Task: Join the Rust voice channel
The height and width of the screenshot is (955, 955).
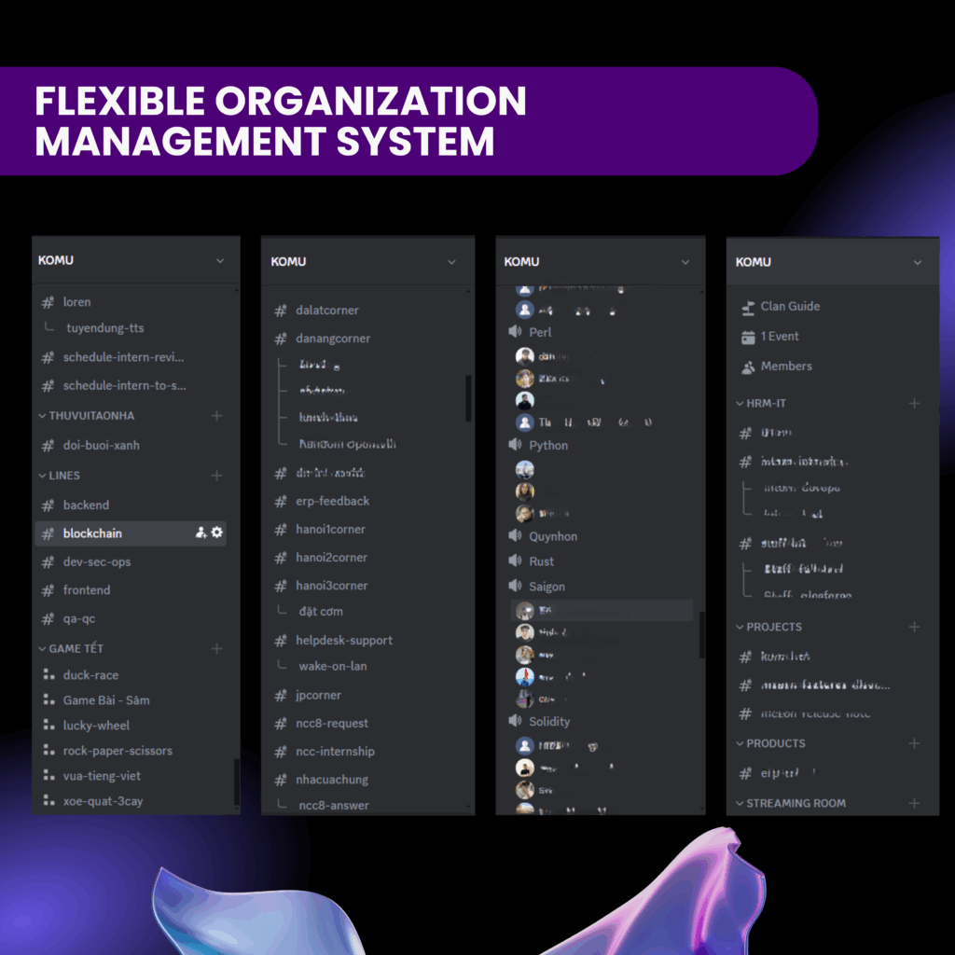Action: (531, 561)
